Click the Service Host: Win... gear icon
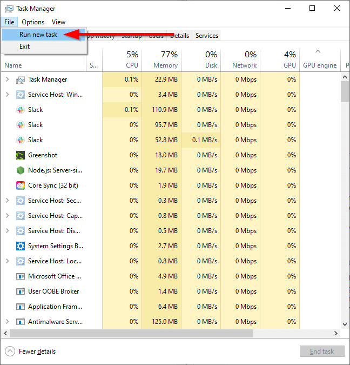This screenshot has width=350, height=365. 21,95
